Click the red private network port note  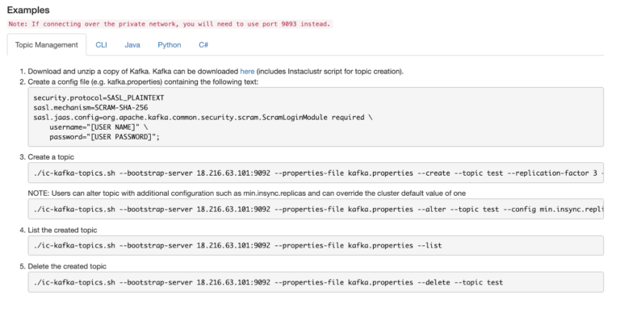(x=170, y=24)
